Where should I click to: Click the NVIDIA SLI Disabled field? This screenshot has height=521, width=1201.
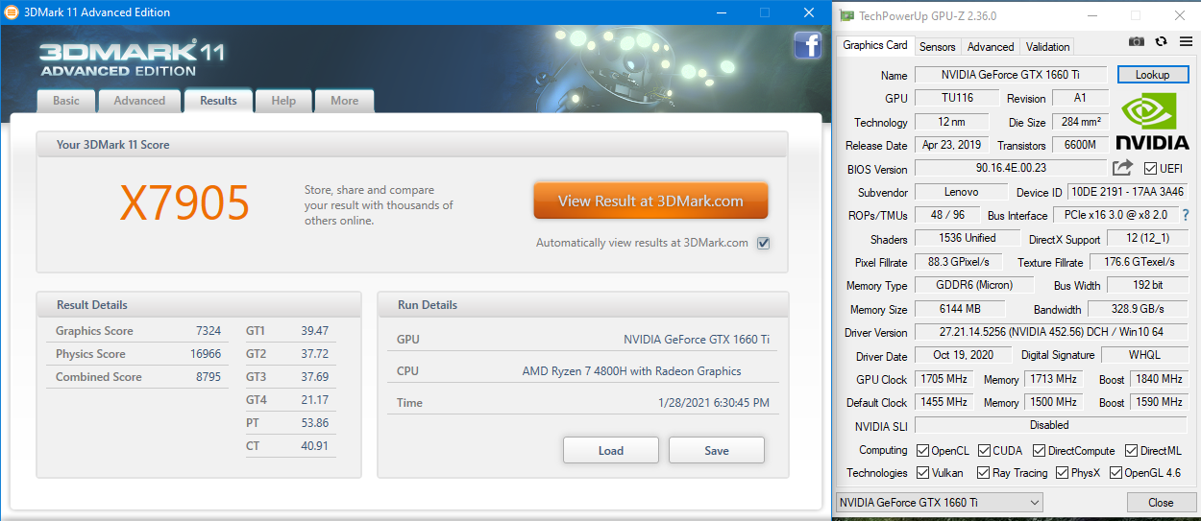[1050, 425]
